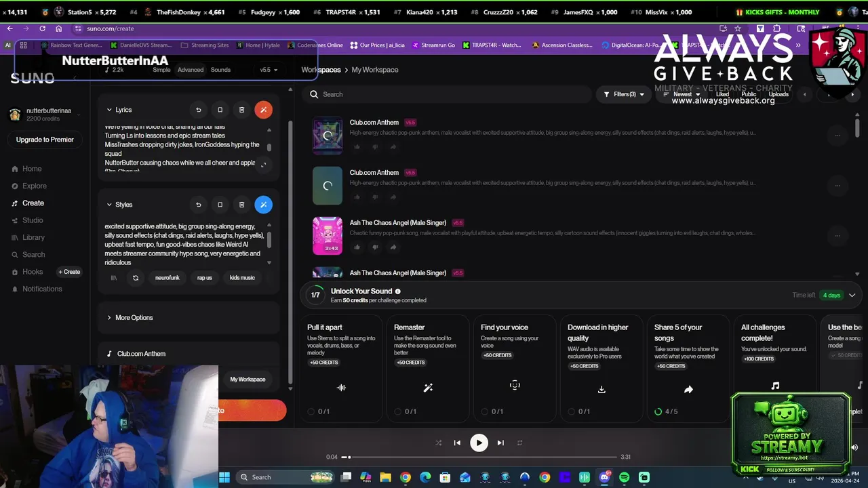Go to previous track

[457, 443]
